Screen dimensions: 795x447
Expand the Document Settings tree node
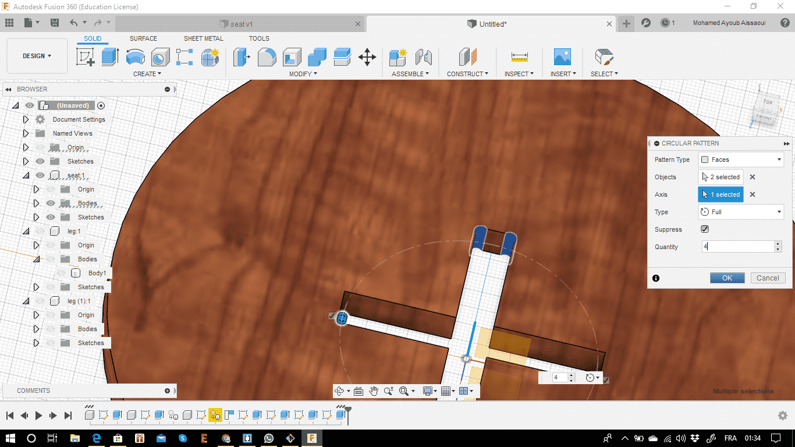[x=26, y=119]
